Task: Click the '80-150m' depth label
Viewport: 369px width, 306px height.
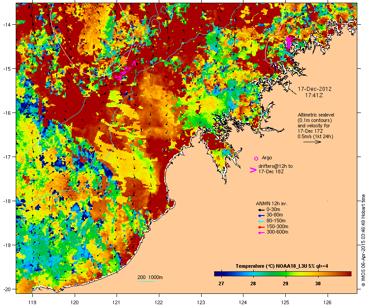Action: click(x=276, y=221)
